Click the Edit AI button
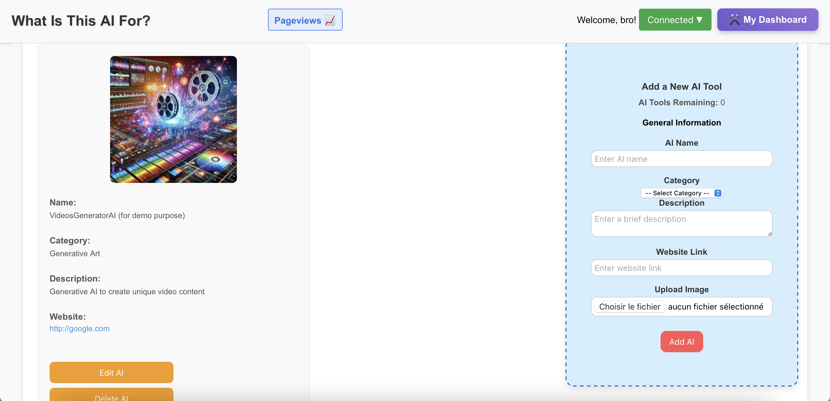 111,372
